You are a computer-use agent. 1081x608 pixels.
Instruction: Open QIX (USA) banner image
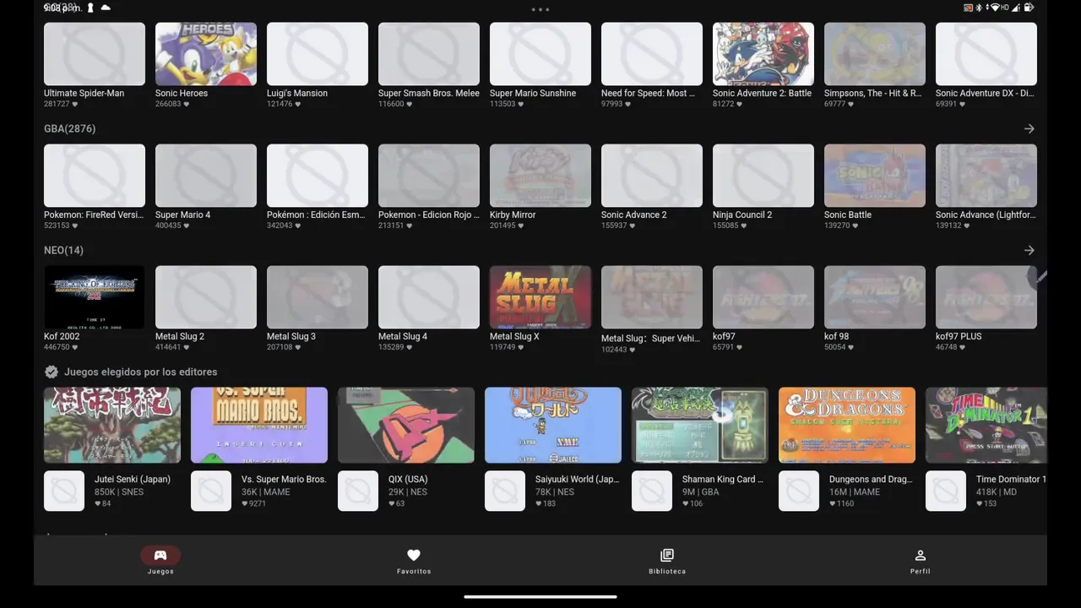point(406,425)
